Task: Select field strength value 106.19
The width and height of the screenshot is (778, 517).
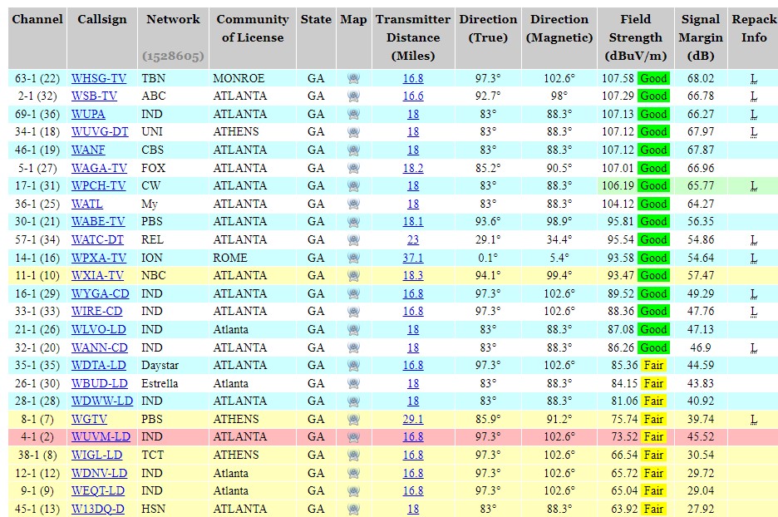Action: coord(618,186)
